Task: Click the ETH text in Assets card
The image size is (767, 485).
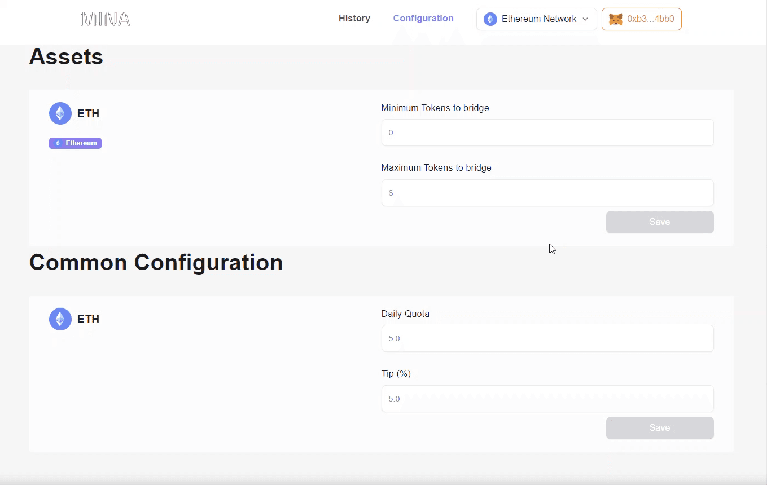Action: (x=88, y=113)
